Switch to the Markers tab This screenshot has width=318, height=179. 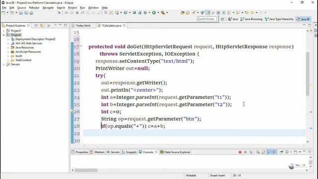point(97,152)
